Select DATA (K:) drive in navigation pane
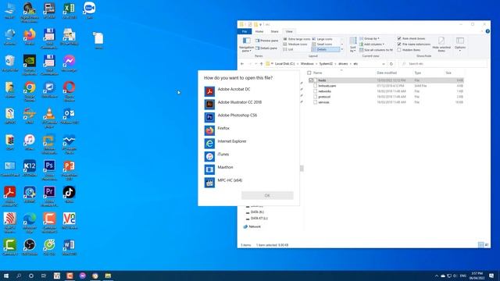This screenshot has width=500, height=281. click(255, 212)
